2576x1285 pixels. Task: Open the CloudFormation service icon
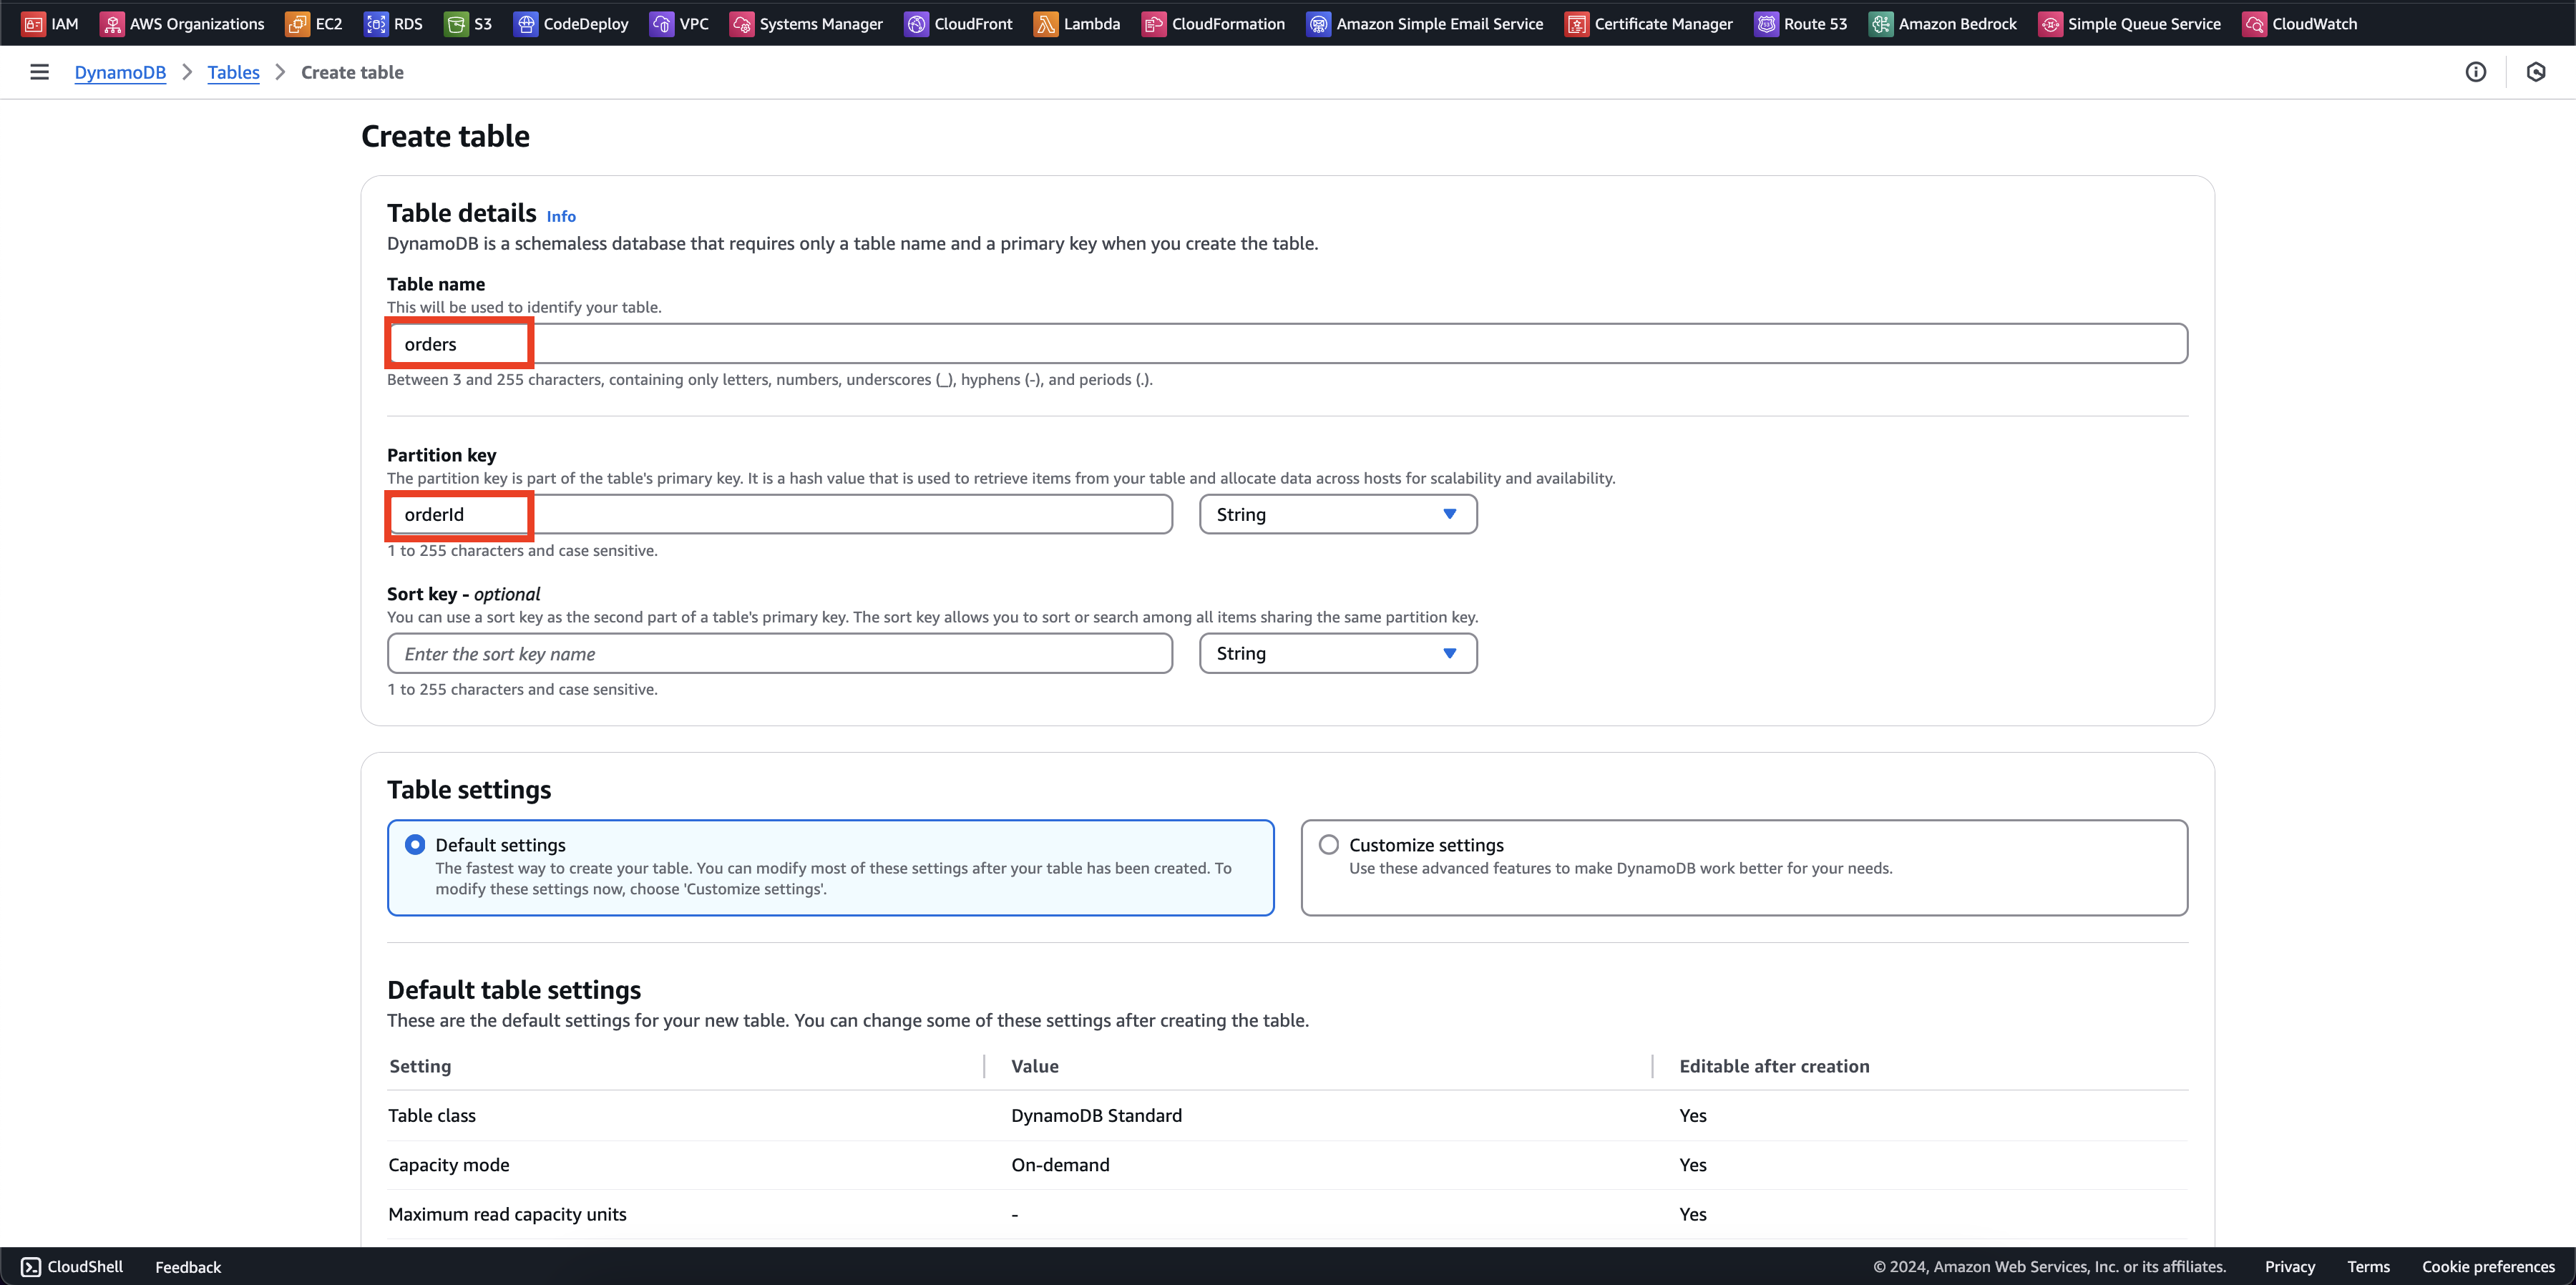coord(1154,24)
